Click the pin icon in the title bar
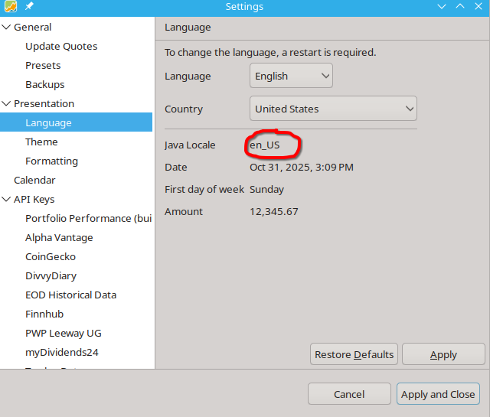Screen dimensions: 490x417 pyautogui.click(x=29, y=7)
